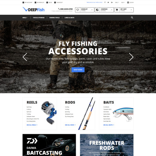Expand the My Cart dropdown
The width and height of the screenshot is (156, 156).
131,10
